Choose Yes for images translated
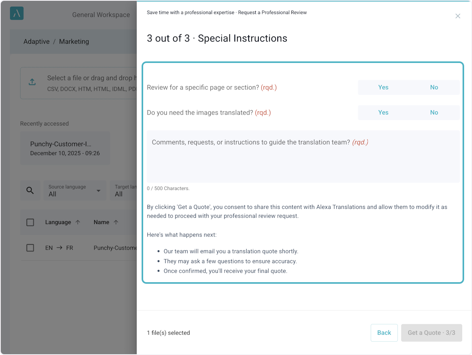The width and height of the screenshot is (472, 355). click(x=383, y=113)
